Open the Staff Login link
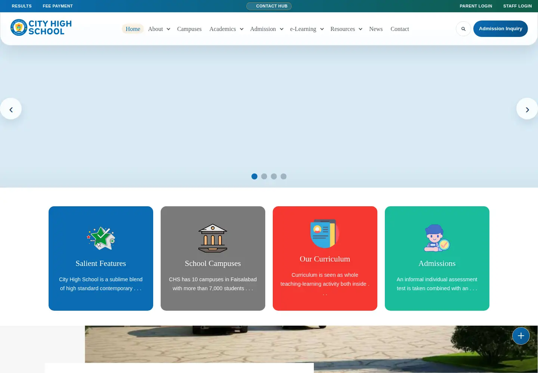 (517, 6)
